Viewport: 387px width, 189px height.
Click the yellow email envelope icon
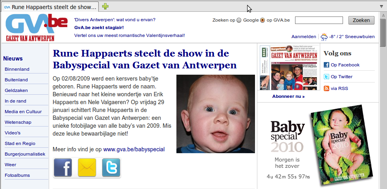[87, 167]
